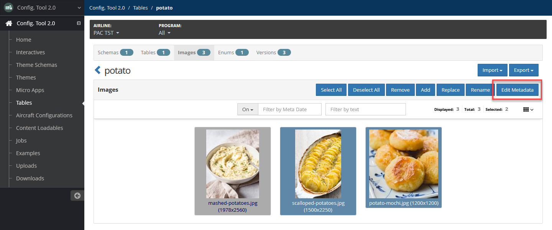This screenshot has width=552, height=230.
Task: Open the Import dropdown menu
Action: (x=492, y=70)
